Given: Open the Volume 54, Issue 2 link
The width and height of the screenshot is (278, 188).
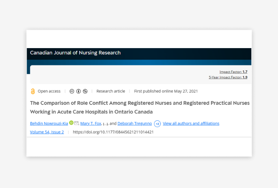Looking at the screenshot, I should [x=47, y=132].
